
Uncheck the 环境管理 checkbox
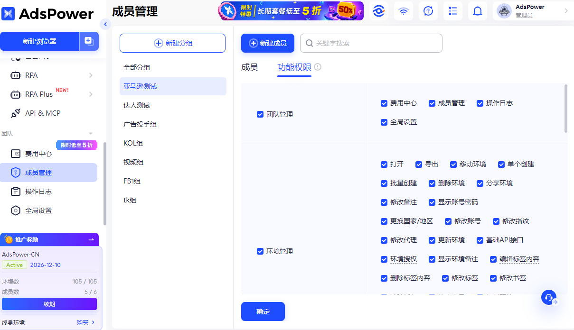[260, 251]
